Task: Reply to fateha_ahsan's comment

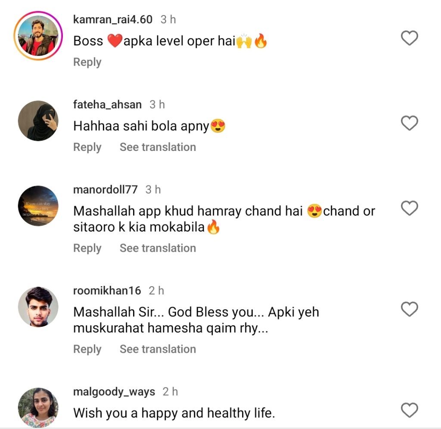Action: (x=87, y=147)
